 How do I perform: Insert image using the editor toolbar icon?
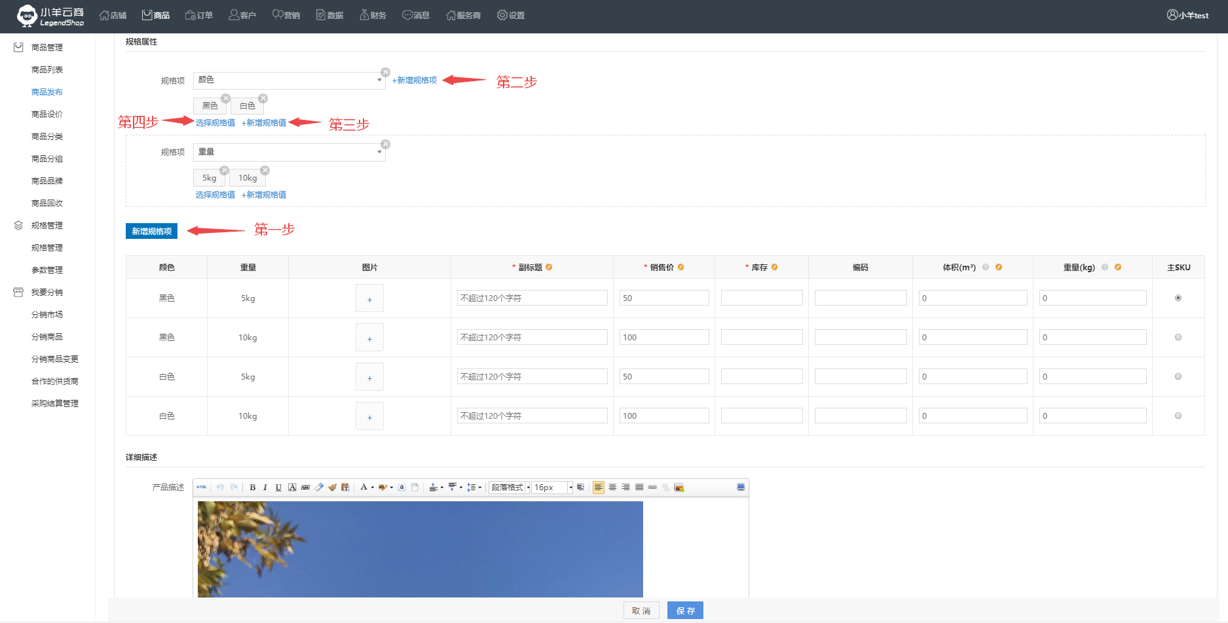679,488
